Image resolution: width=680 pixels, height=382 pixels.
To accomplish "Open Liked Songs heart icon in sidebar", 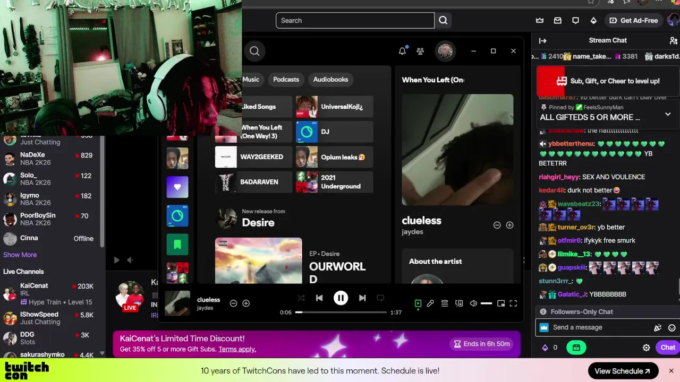I will point(177,187).
